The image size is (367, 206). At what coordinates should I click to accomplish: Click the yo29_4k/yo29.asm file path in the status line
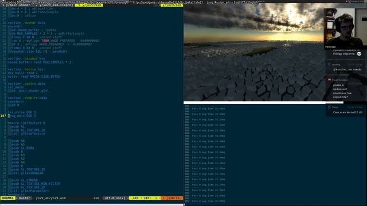pyautogui.click(x=51, y=198)
